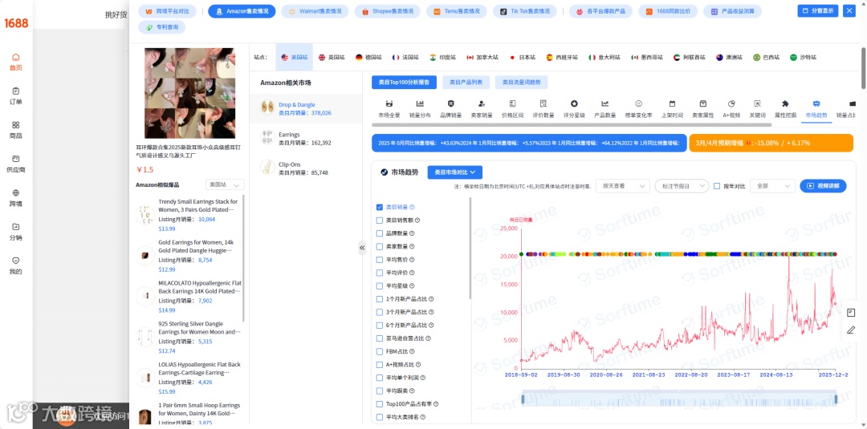Uncheck 类目销量 checkbox
Screen dimensions: 867x429
coord(379,207)
